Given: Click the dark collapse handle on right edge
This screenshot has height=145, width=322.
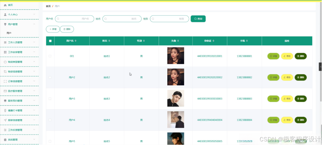Looking at the screenshot, I should 320,67.
